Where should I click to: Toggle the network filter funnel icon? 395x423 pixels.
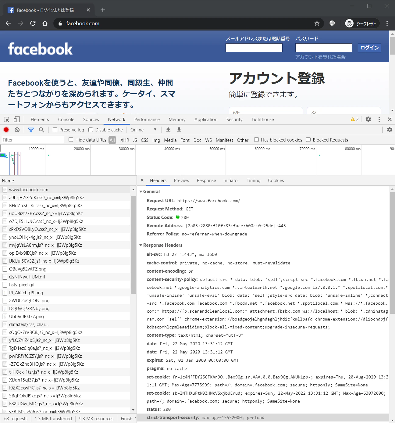click(x=31, y=130)
